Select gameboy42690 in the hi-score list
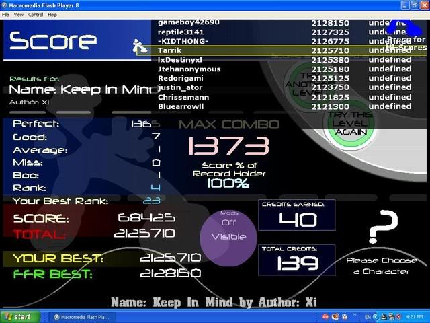Image resolution: width=430 pixels, height=323 pixels. 282,22
